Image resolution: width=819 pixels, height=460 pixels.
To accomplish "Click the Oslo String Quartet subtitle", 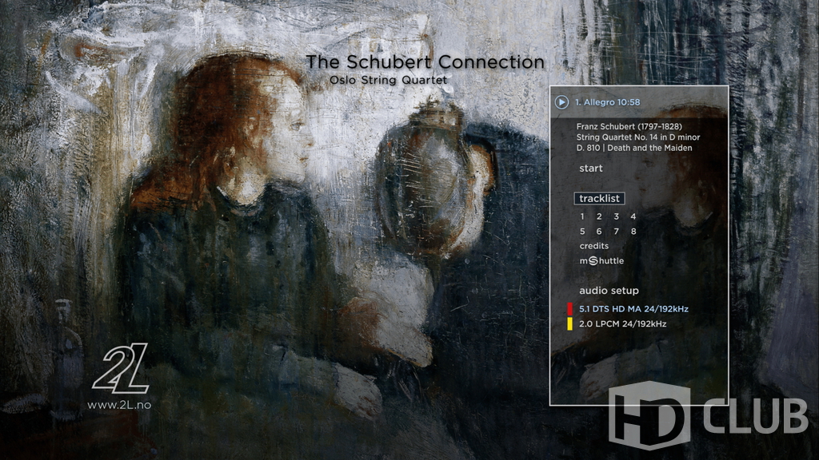I will (x=388, y=81).
